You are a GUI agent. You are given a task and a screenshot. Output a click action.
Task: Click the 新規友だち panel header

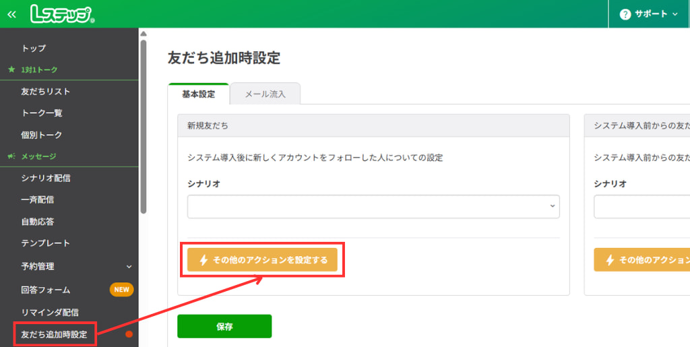pyautogui.click(x=373, y=125)
